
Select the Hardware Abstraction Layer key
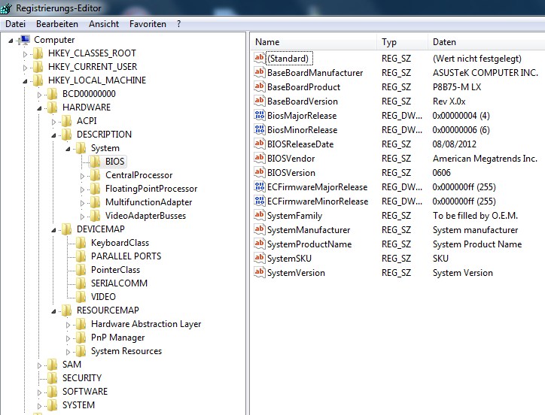pos(146,324)
